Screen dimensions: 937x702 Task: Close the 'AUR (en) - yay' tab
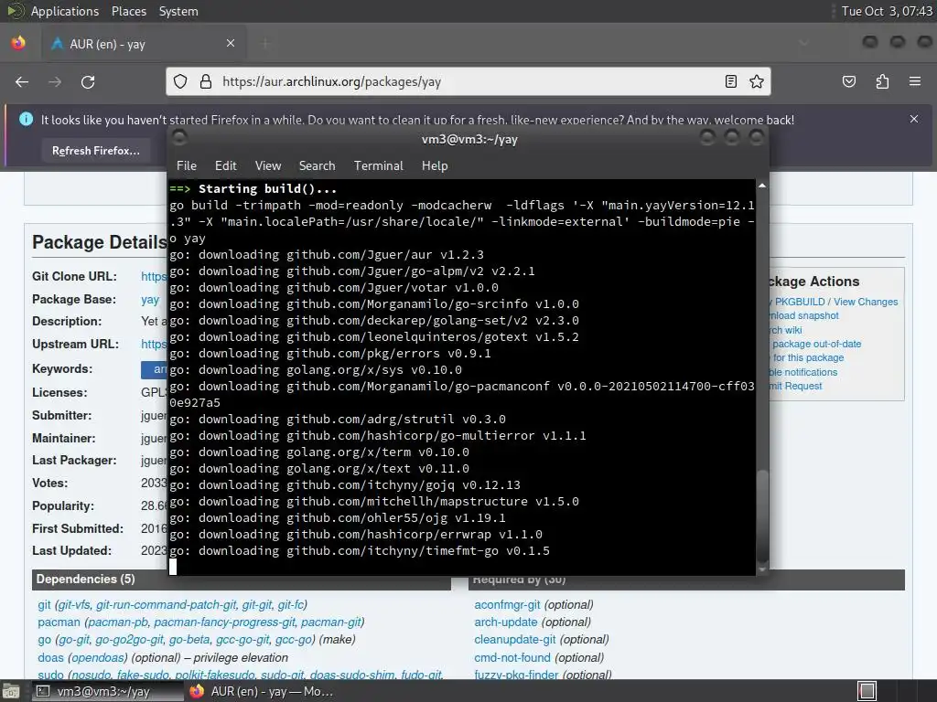click(231, 43)
